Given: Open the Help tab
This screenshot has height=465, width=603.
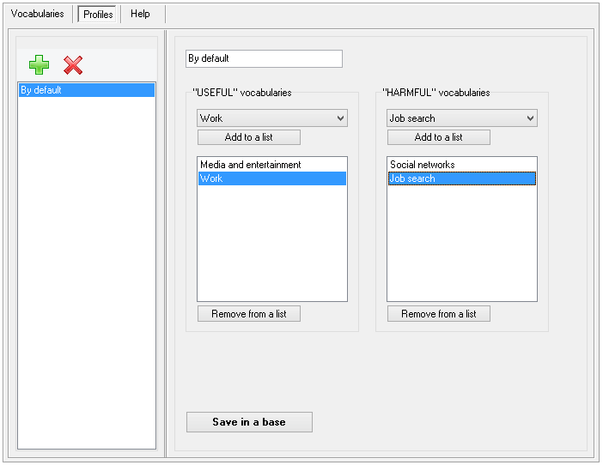Looking at the screenshot, I should coord(140,14).
